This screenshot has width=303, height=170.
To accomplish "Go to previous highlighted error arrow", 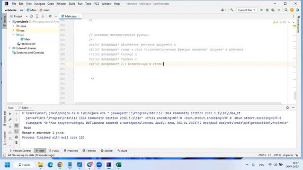I will pos(289,22).
